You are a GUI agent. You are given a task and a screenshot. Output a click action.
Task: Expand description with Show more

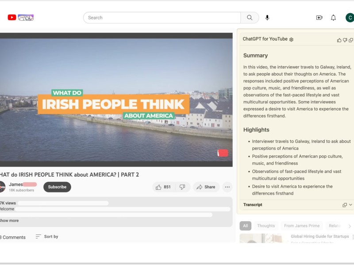9,220
